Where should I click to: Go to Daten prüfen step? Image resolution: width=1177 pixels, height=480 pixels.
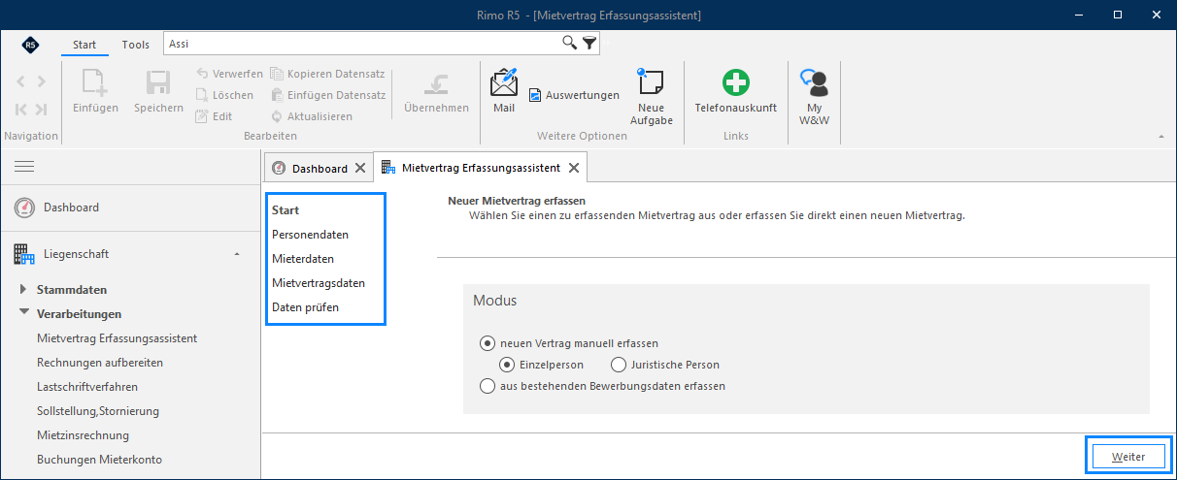pyautogui.click(x=305, y=307)
